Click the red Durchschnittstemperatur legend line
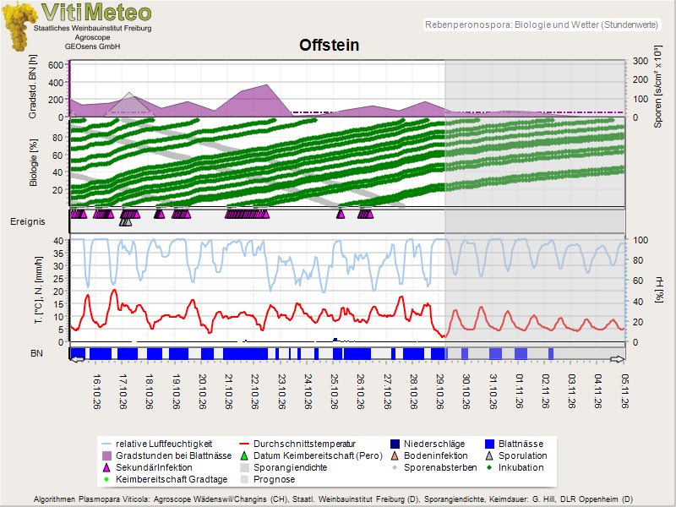 pyautogui.click(x=244, y=444)
